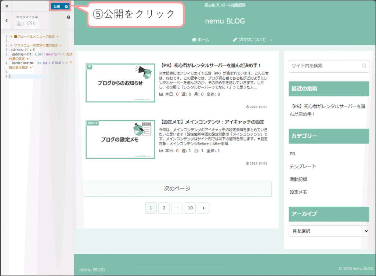Screen dimensions: 376x276
Task: Click the 次のページ button
Action: (x=177, y=189)
